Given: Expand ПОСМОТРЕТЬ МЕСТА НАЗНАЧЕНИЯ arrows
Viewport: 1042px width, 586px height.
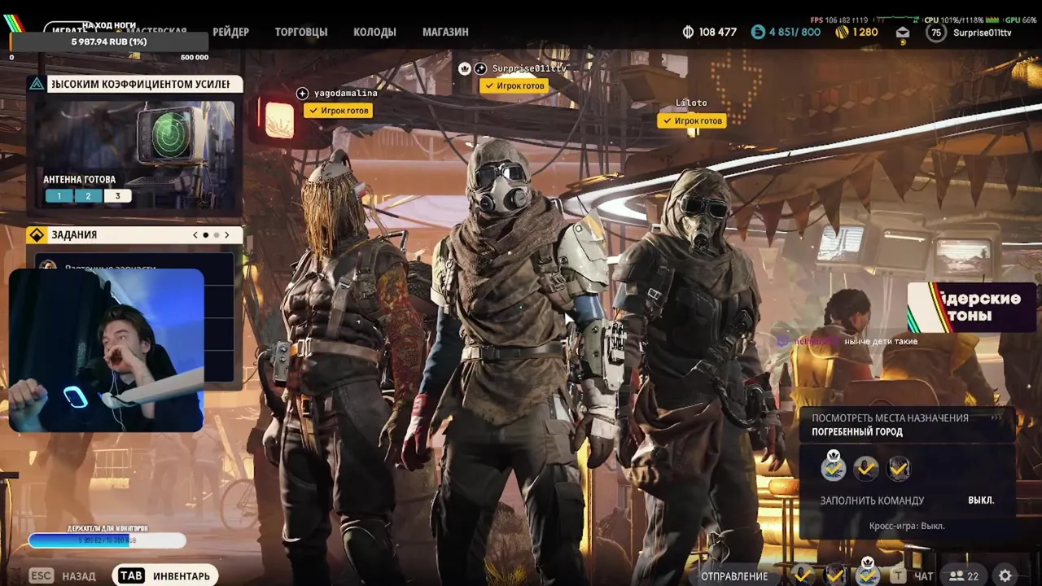Looking at the screenshot, I should (x=996, y=418).
